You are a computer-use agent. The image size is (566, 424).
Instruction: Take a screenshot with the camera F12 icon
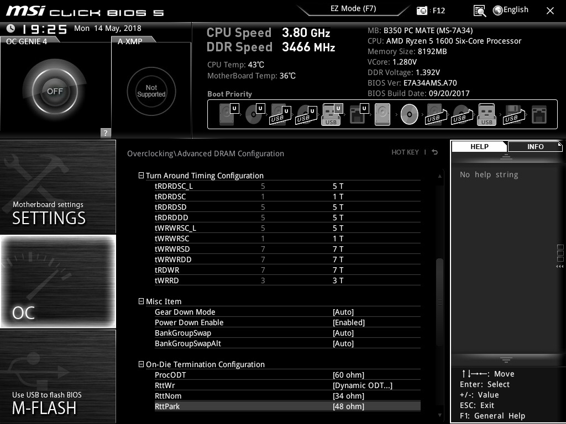point(422,10)
